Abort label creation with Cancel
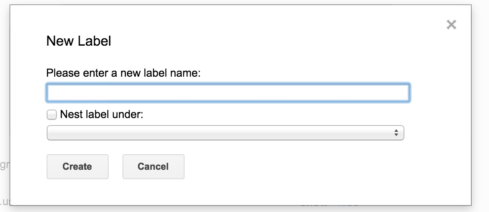The height and width of the screenshot is (212, 489). [x=153, y=167]
